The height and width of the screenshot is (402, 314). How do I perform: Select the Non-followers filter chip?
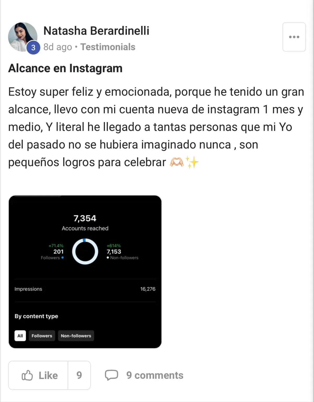tap(76, 336)
